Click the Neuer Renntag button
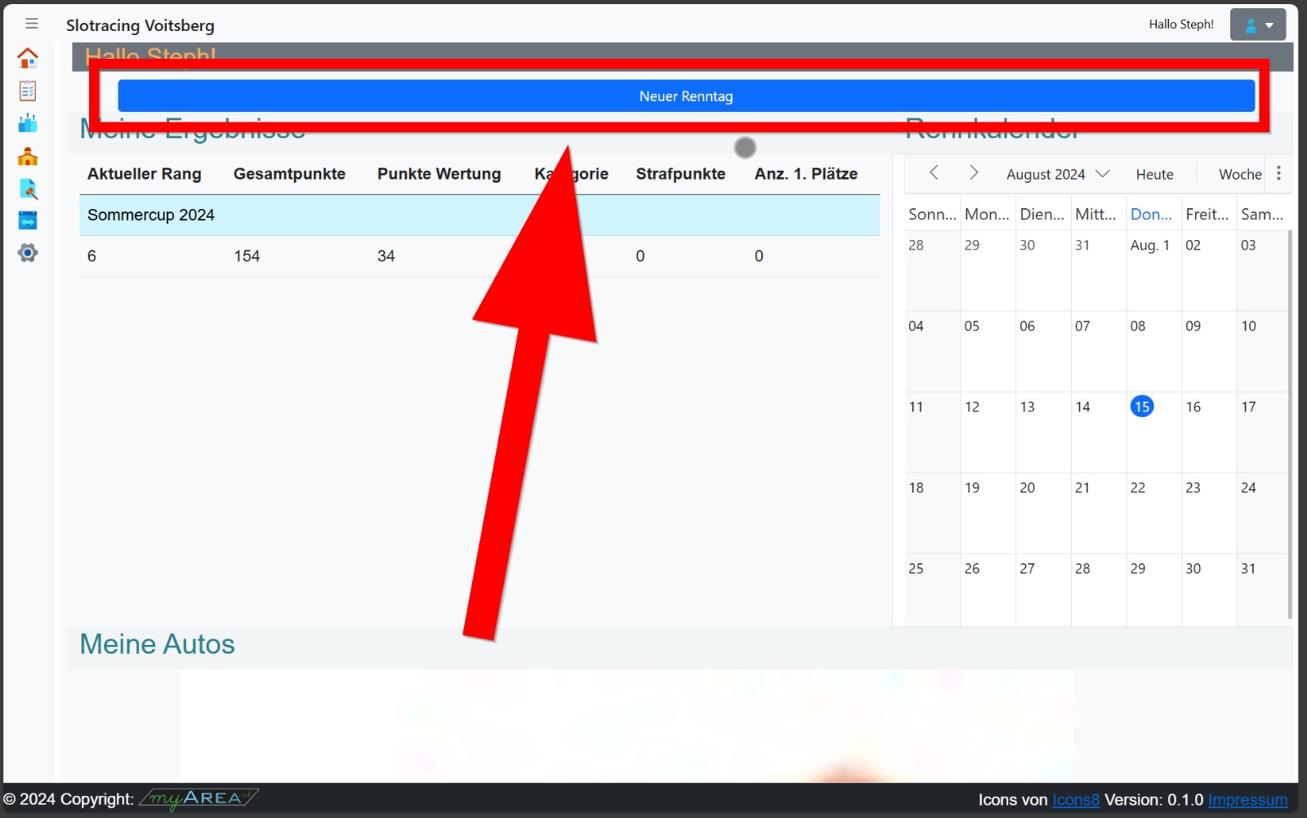Viewport: 1307px width, 818px height. click(685, 96)
